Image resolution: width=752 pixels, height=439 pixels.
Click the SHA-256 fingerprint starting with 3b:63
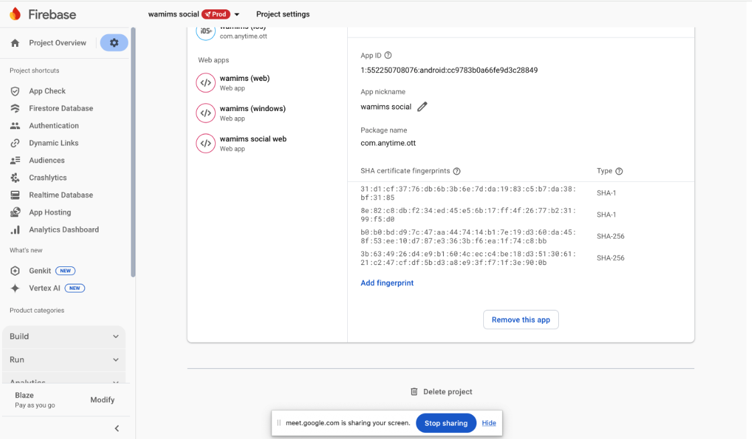click(x=468, y=258)
